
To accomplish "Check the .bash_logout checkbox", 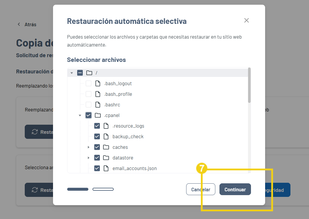I will [x=88, y=83].
